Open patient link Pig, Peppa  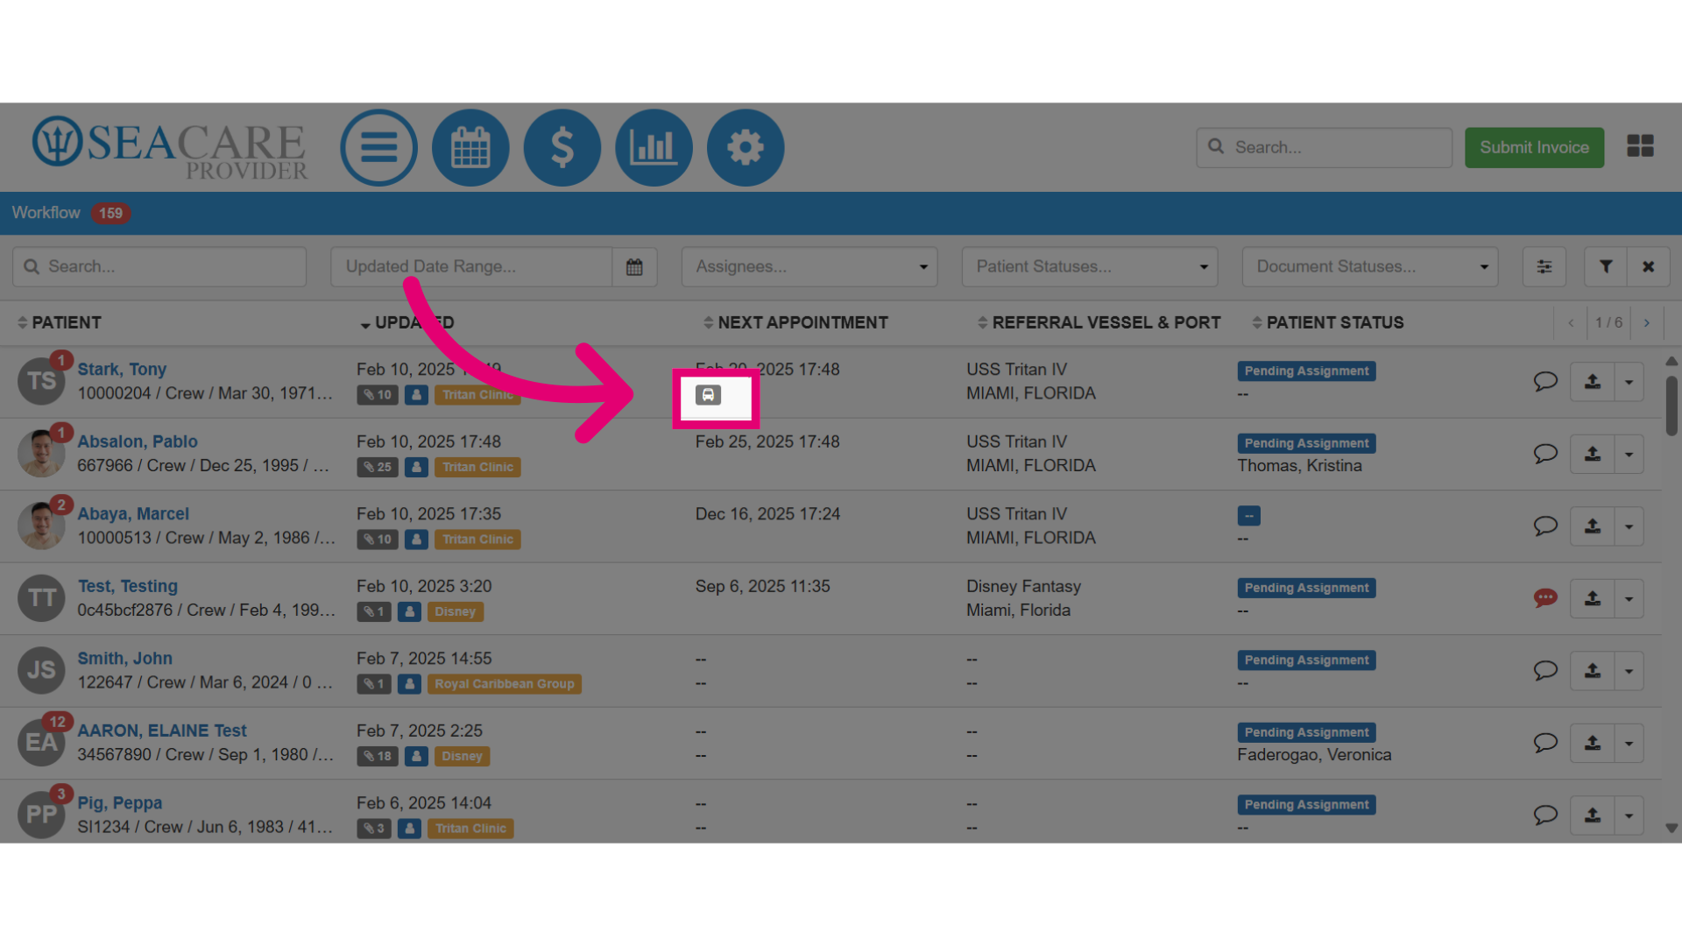(120, 803)
